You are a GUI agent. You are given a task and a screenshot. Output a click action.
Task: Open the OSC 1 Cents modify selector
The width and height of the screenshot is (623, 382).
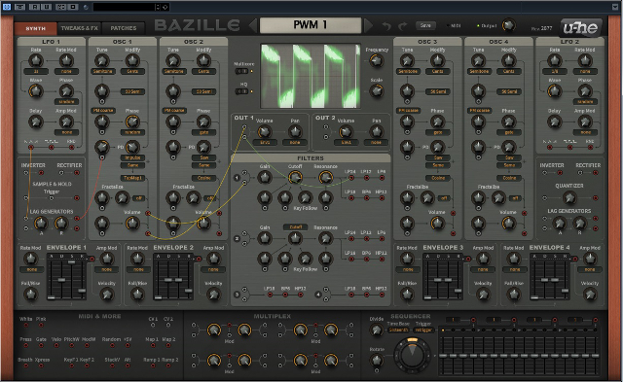[132, 71]
